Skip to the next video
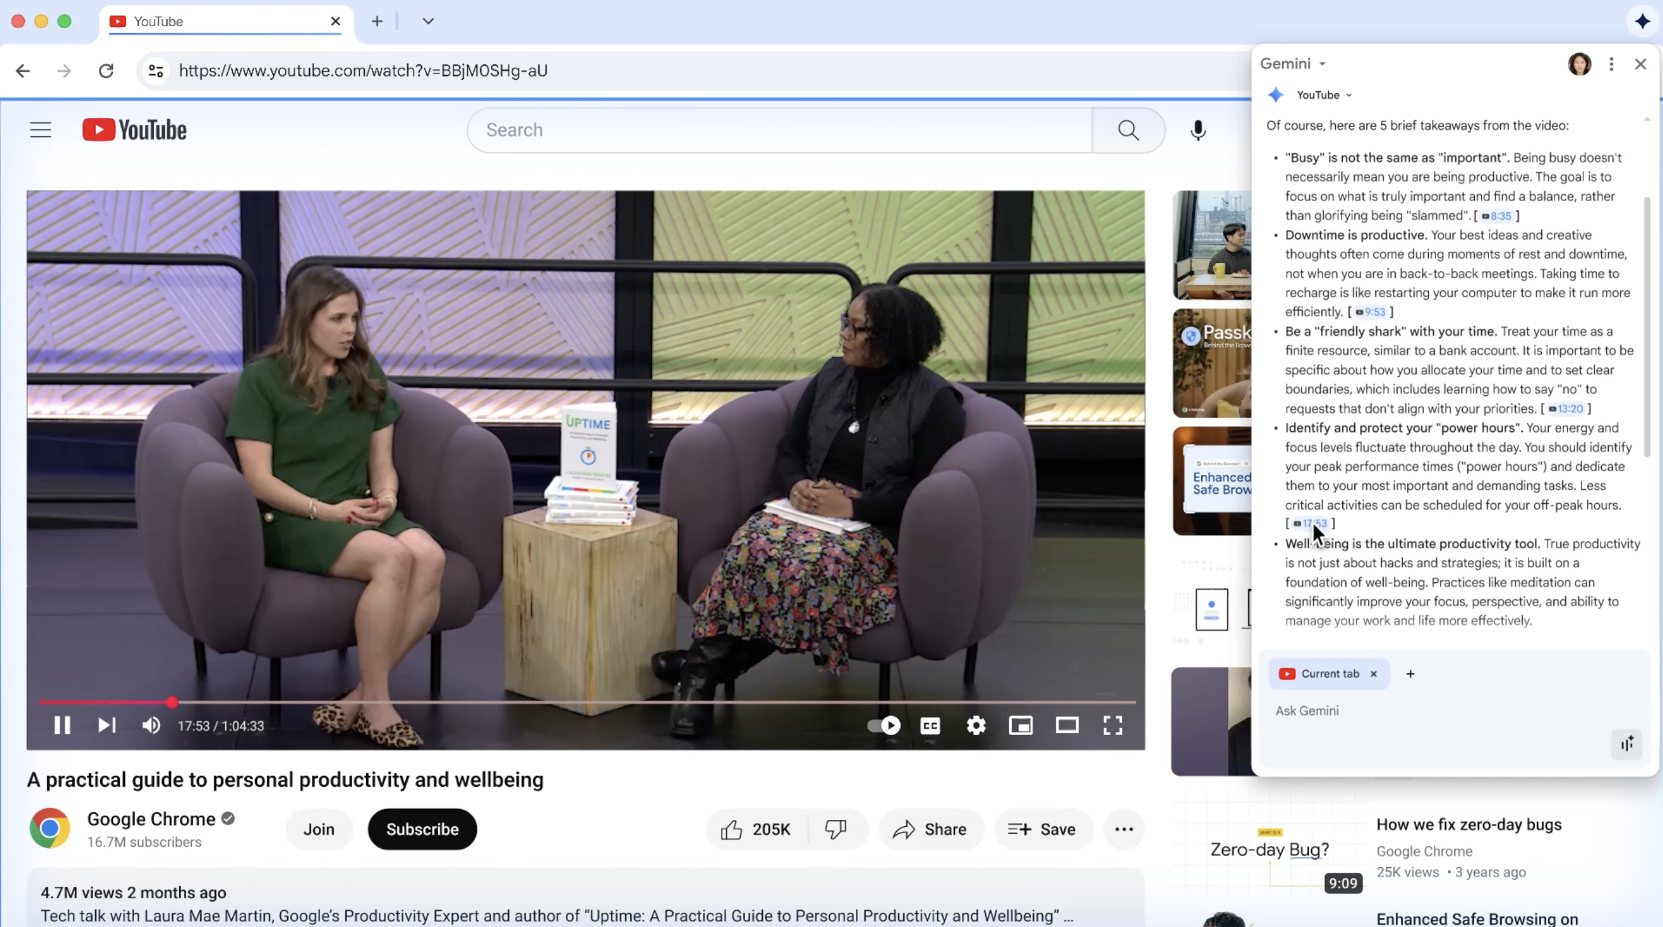The image size is (1663, 927). [x=107, y=725]
